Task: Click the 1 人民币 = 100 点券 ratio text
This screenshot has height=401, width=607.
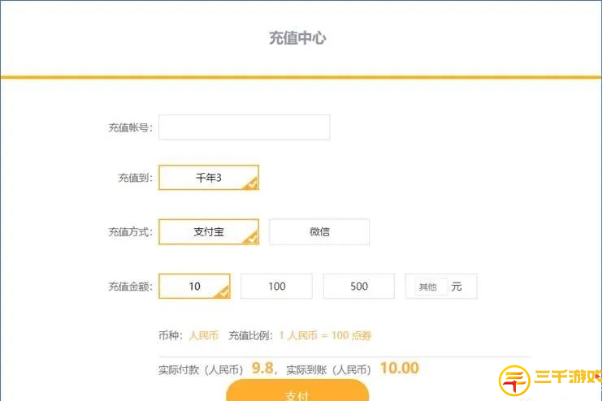Action: [x=325, y=335]
